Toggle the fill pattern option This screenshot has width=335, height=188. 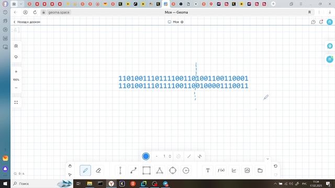(178, 156)
